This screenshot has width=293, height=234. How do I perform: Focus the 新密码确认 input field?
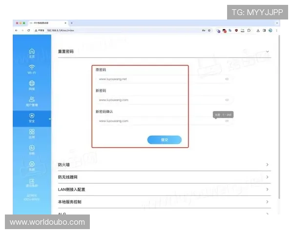pyautogui.click(x=164, y=121)
